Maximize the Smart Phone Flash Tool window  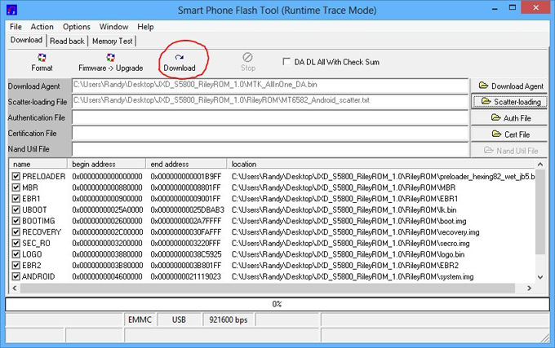(x=513, y=8)
